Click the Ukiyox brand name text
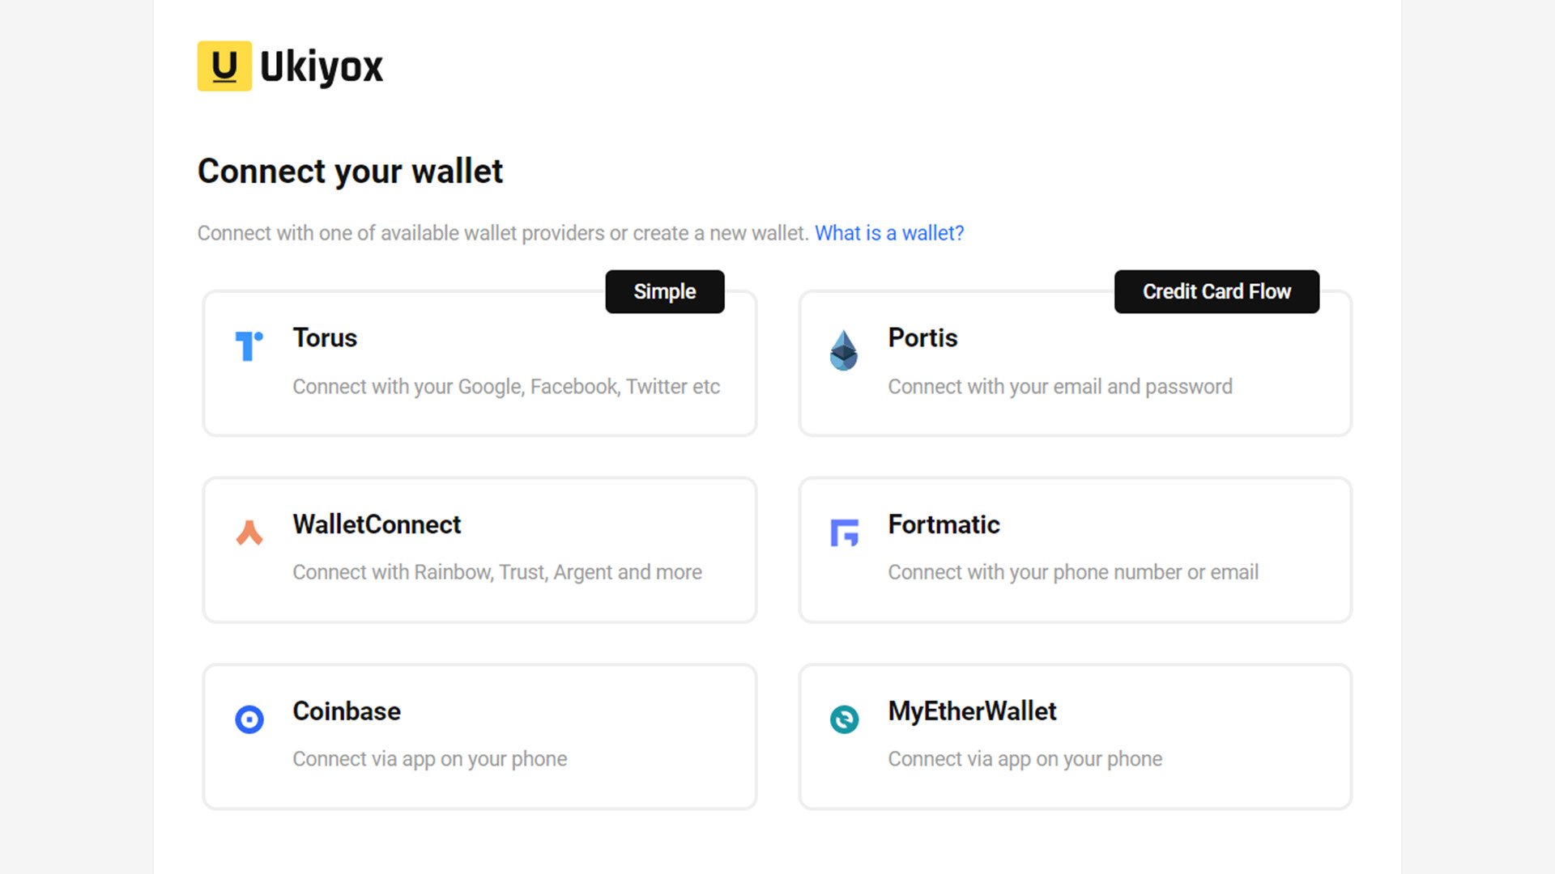1555x874 pixels. pos(322,66)
